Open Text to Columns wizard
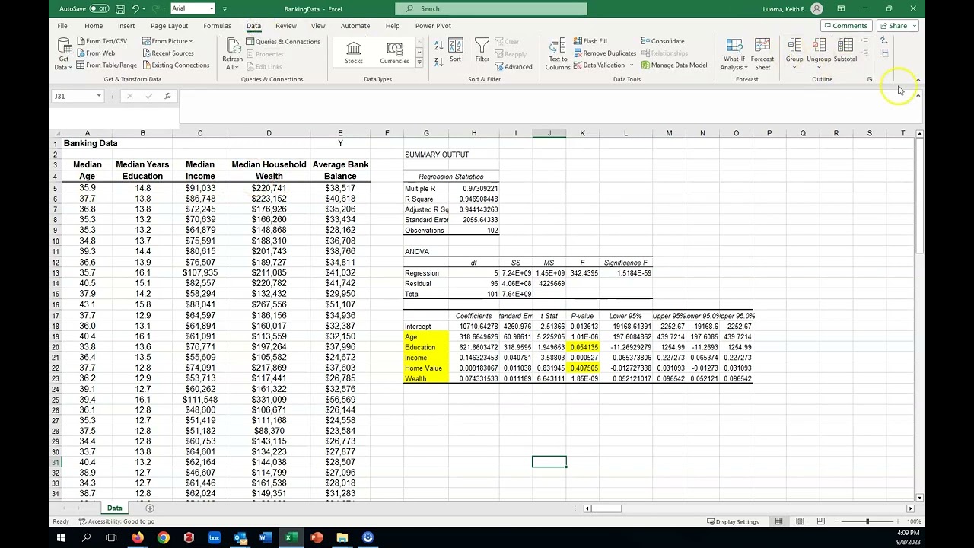 [x=558, y=54]
